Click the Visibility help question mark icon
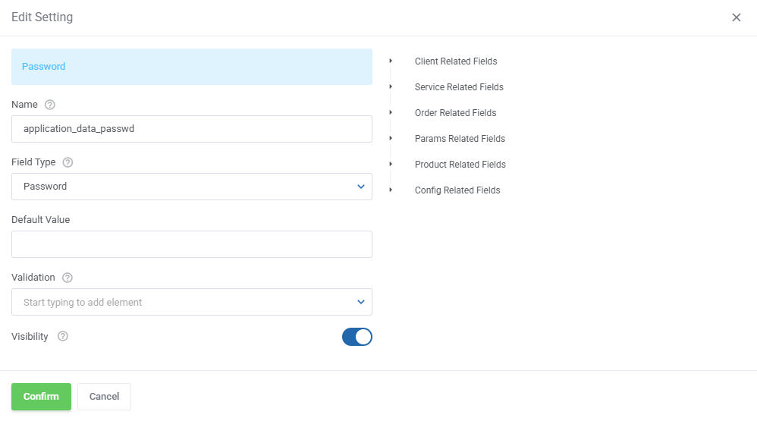757x421 pixels. (63, 337)
